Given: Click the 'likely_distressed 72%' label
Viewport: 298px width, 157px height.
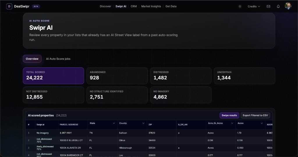Looking at the screenshot, I should click(x=45, y=148).
